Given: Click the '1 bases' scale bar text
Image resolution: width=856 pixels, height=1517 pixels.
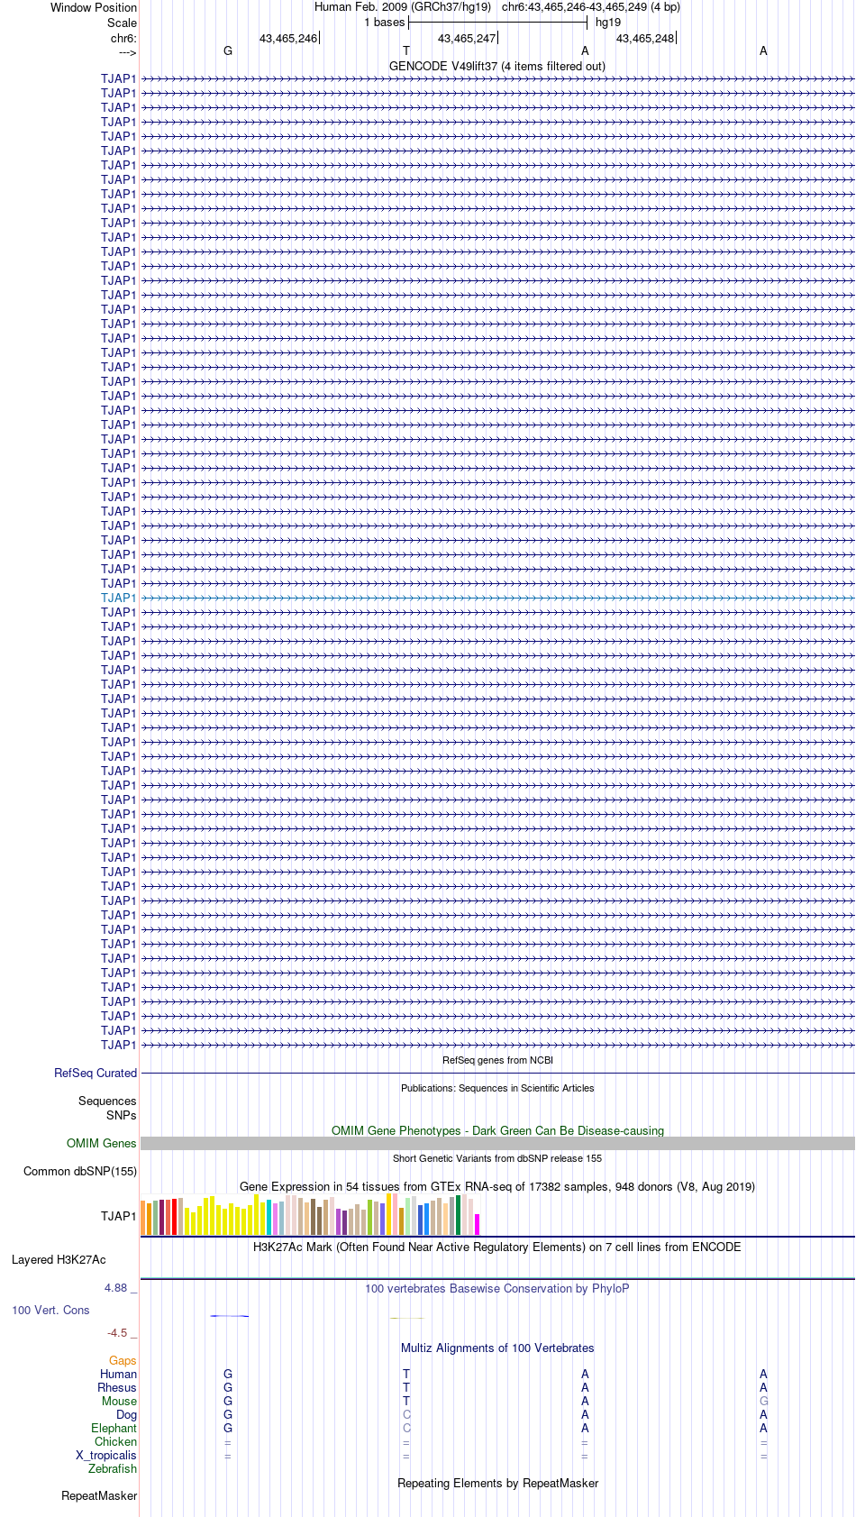Looking at the screenshot, I should [385, 23].
